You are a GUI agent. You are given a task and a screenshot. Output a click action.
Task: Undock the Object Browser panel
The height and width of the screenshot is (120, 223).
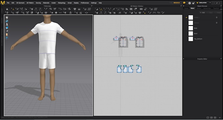click(x=221, y=6)
